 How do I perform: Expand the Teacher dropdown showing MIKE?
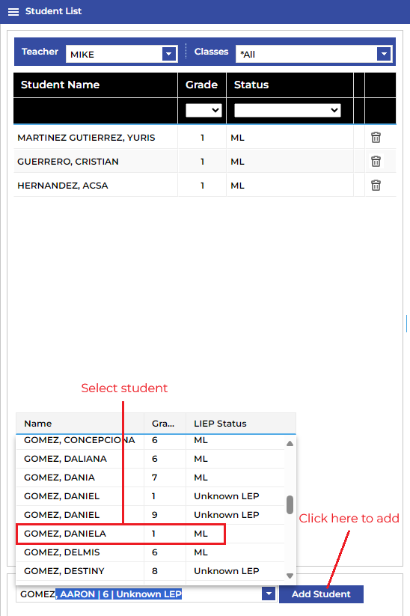[169, 54]
